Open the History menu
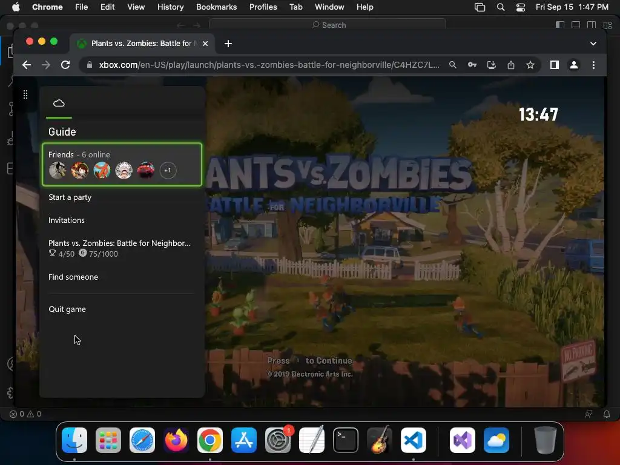 (x=170, y=7)
